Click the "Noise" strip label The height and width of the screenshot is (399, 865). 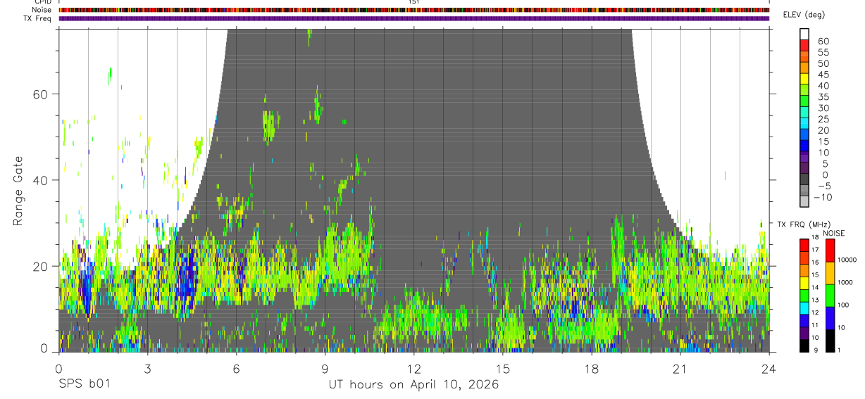(x=40, y=10)
